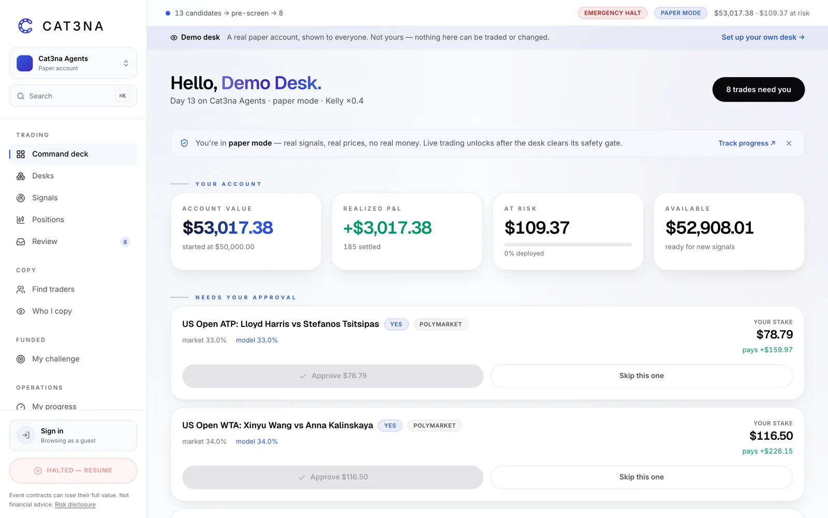Click the Cat3na Agents blue avatar
Image resolution: width=828 pixels, height=518 pixels.
coord(25,63)
